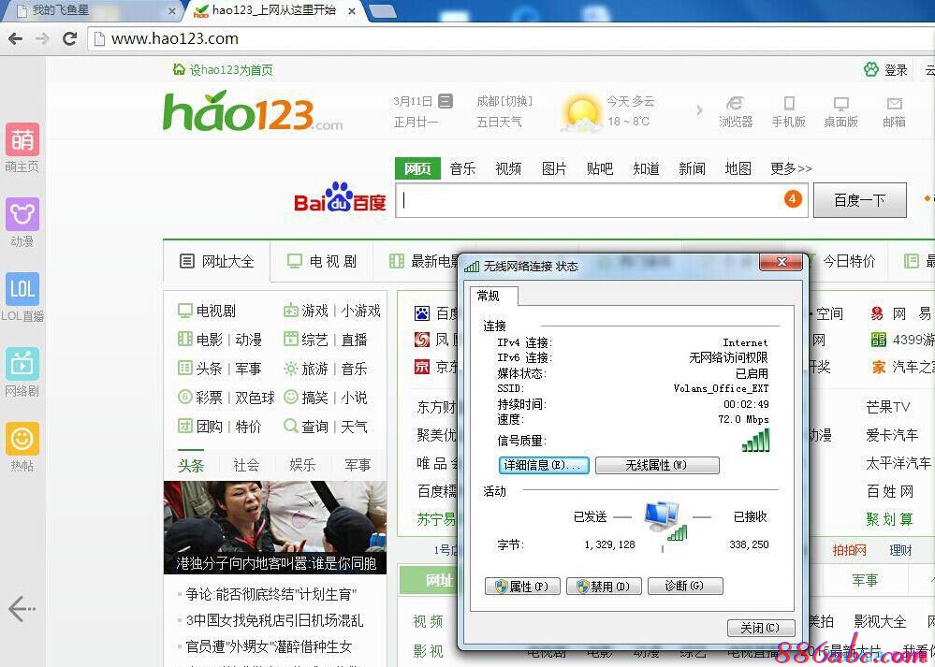Select the 音乐 search category tab
Screen dimensions: 935x667
461,168
